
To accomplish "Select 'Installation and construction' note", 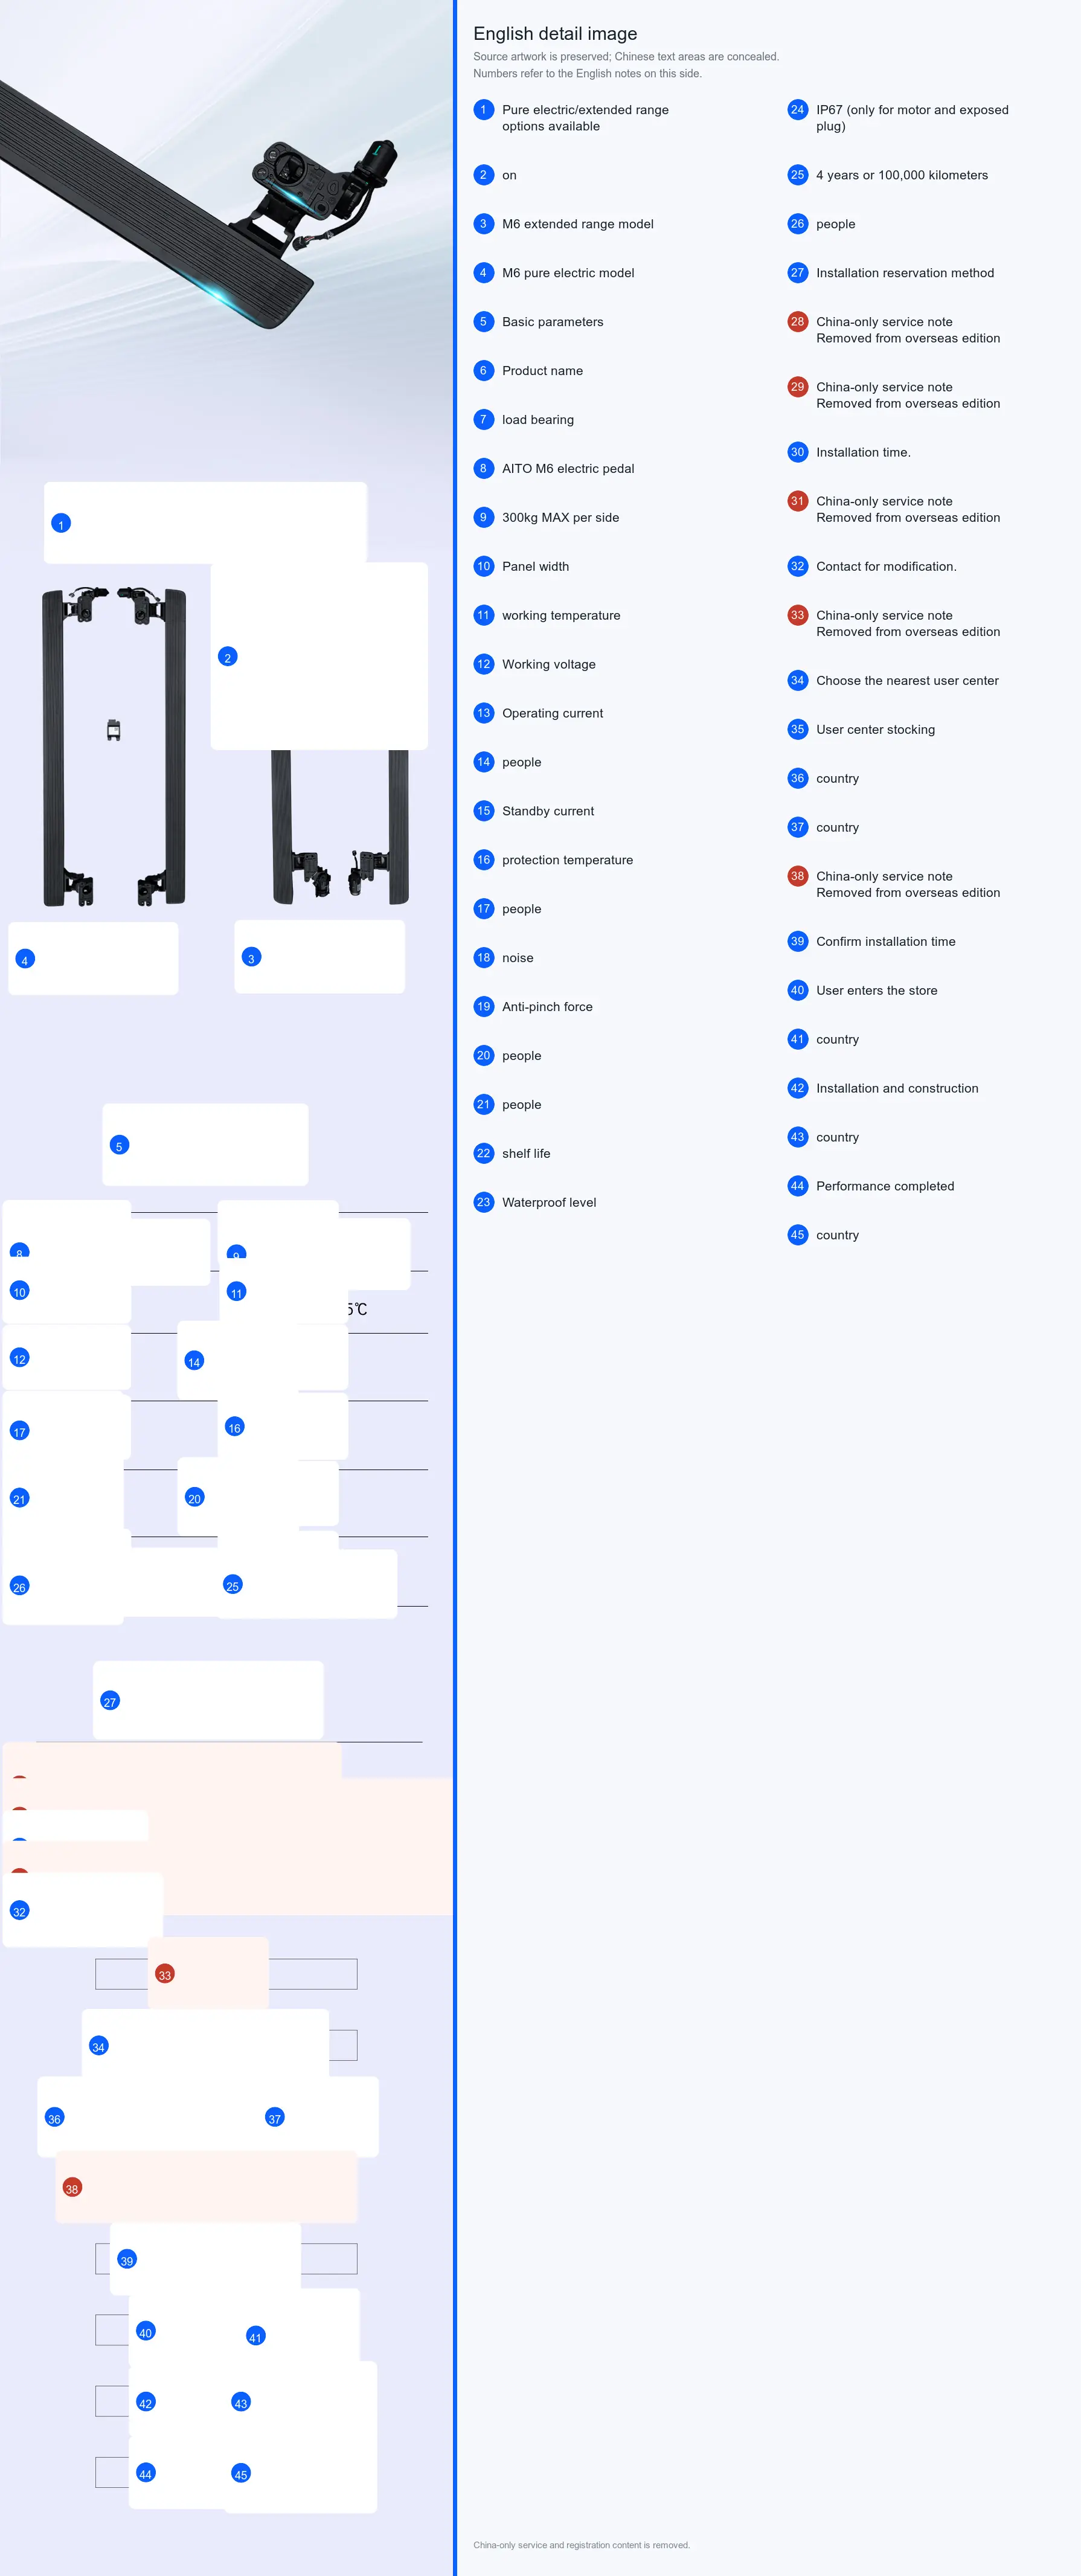I will click(x=897, y=1089).
